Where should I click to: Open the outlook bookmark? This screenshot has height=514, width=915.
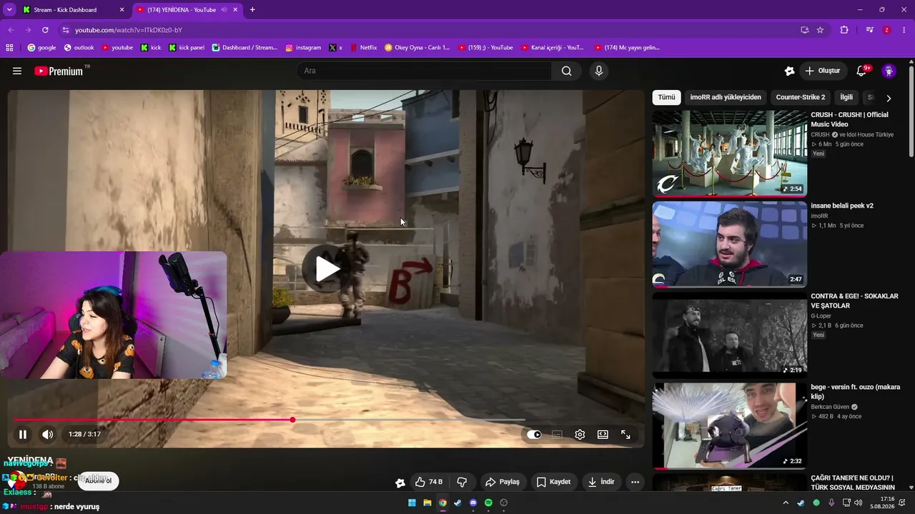coord(79,48)
